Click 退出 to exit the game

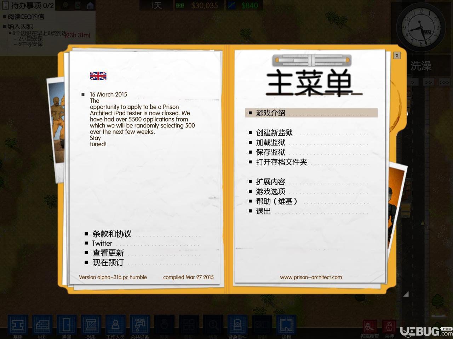pos(263,211)
